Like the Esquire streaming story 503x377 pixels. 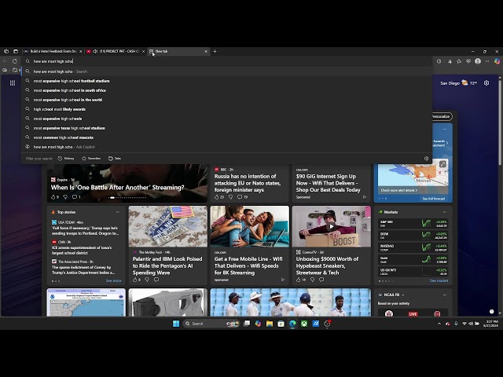pos(53,197)
